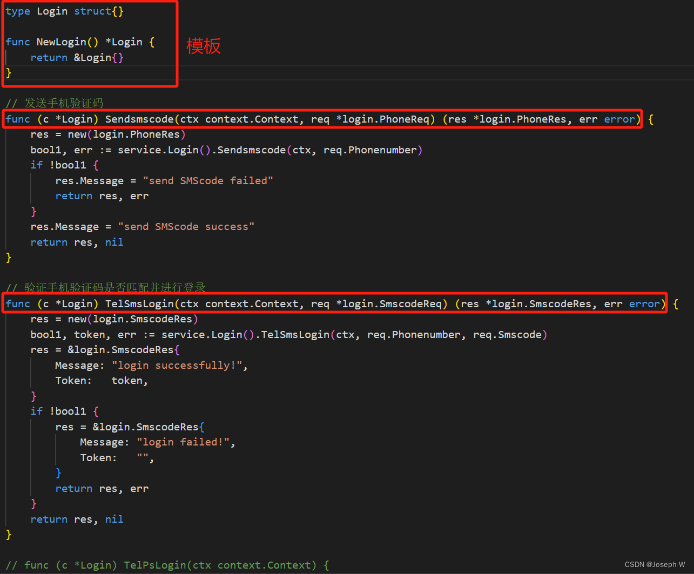Image resolution: width=694 pixels, height=574 pixels.
Task: Click the "send SMScode success" string
Action: pyautogui.click(x=186, y=227)
